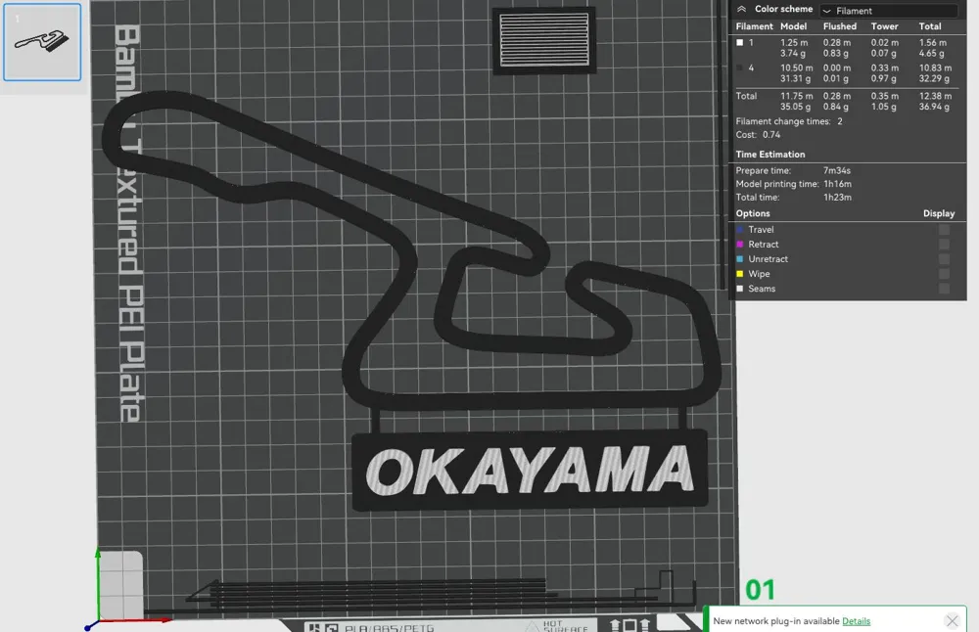
Task: Click the Display column heading
Action: coord(939,213)
